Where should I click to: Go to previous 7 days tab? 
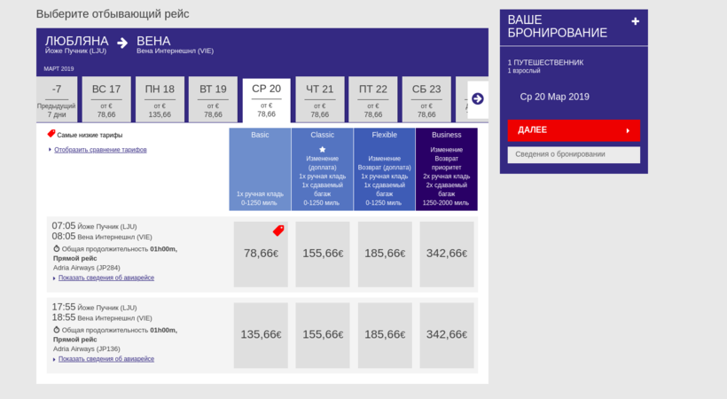(x=56, y=99)
